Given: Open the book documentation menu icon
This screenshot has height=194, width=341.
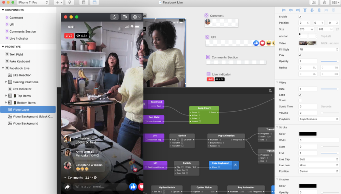Looking at the screenshot, I should (336, 2).
